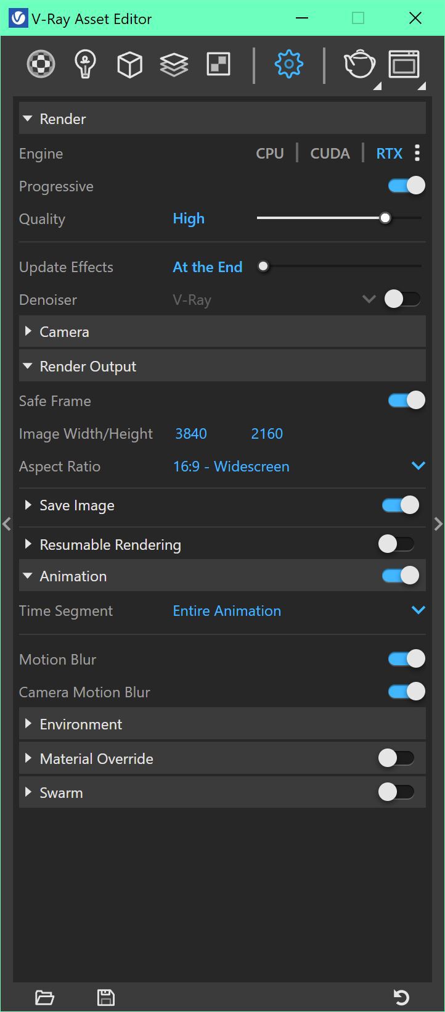Switch engine to CUDA
The width and height of the screenshot is (445, 1012).
330,154
